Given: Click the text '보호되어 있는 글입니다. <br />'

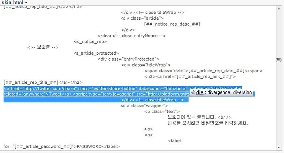Looking at the screenshot, I should 200,117.
